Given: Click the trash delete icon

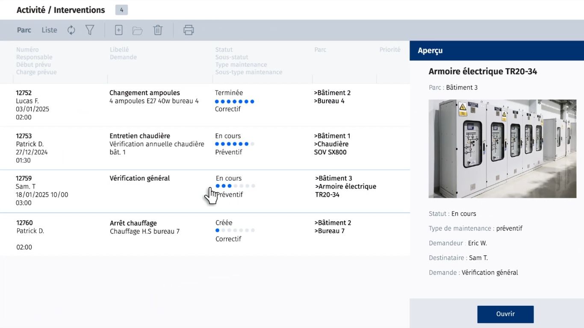Looking at the screenshot, I should [158, 30].
